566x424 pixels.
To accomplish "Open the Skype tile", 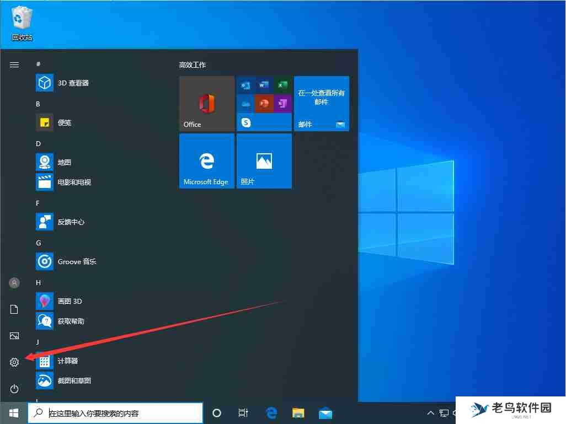I will point(246,122).
